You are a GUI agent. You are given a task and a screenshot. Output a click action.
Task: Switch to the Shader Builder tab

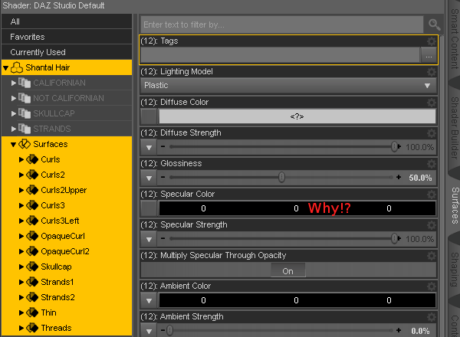coord(455,129)
